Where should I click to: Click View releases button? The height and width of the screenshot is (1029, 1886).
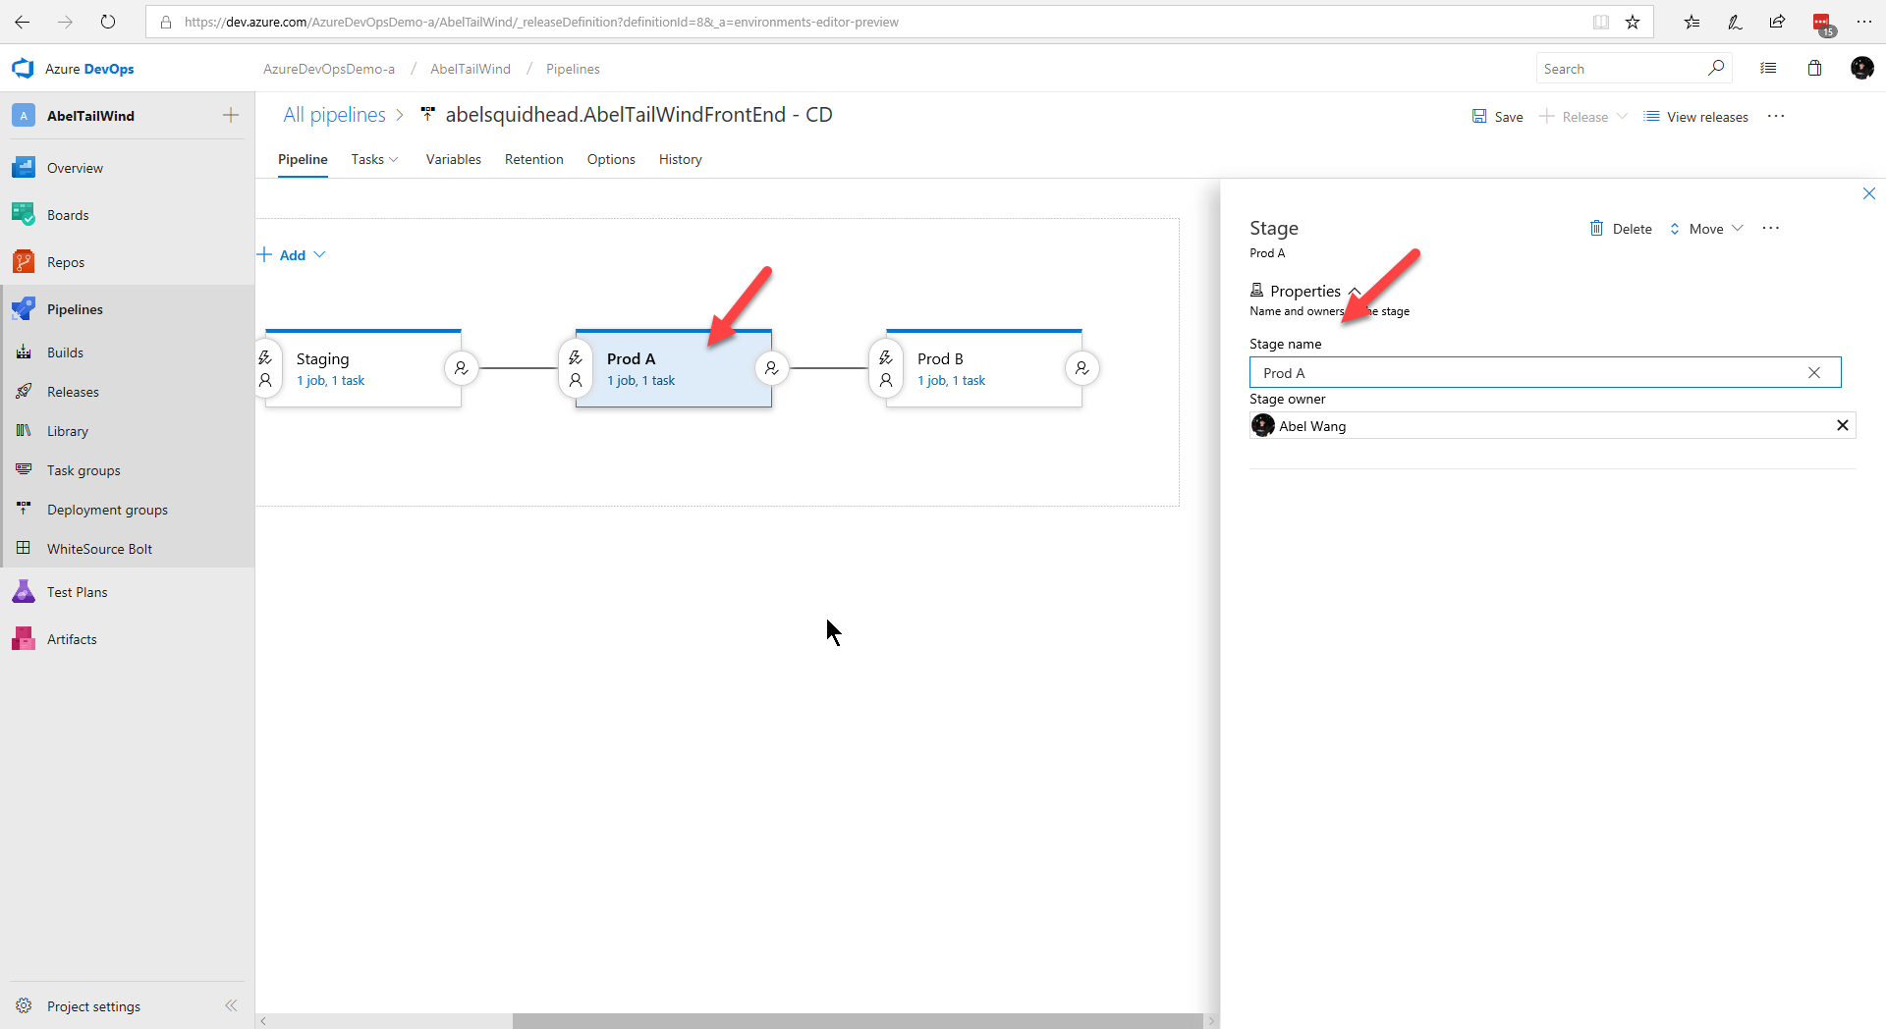click(x=1696, y=117)
